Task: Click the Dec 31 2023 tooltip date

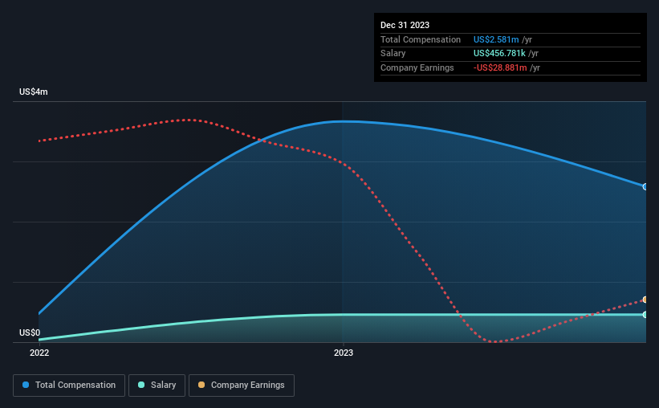Action: coord(405,25)
